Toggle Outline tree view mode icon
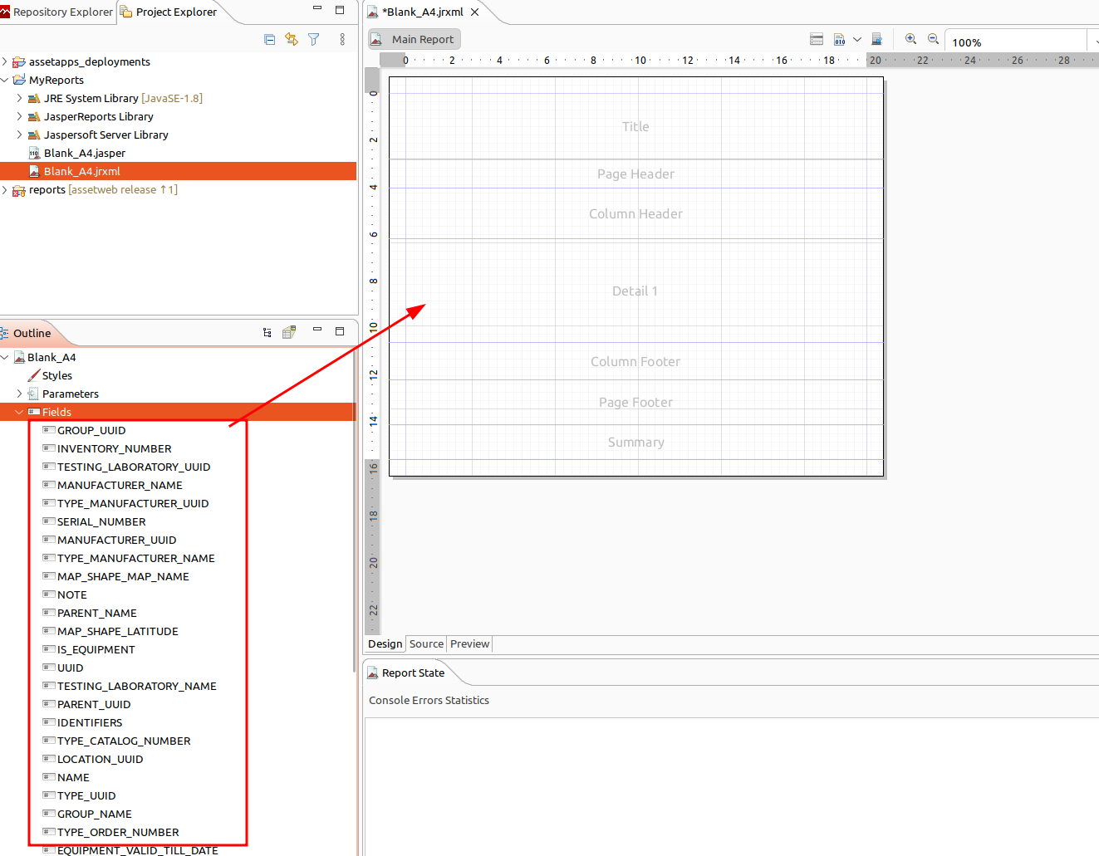Image resolution: width=1099 pixels, height=856 pixels. (267, 333)
